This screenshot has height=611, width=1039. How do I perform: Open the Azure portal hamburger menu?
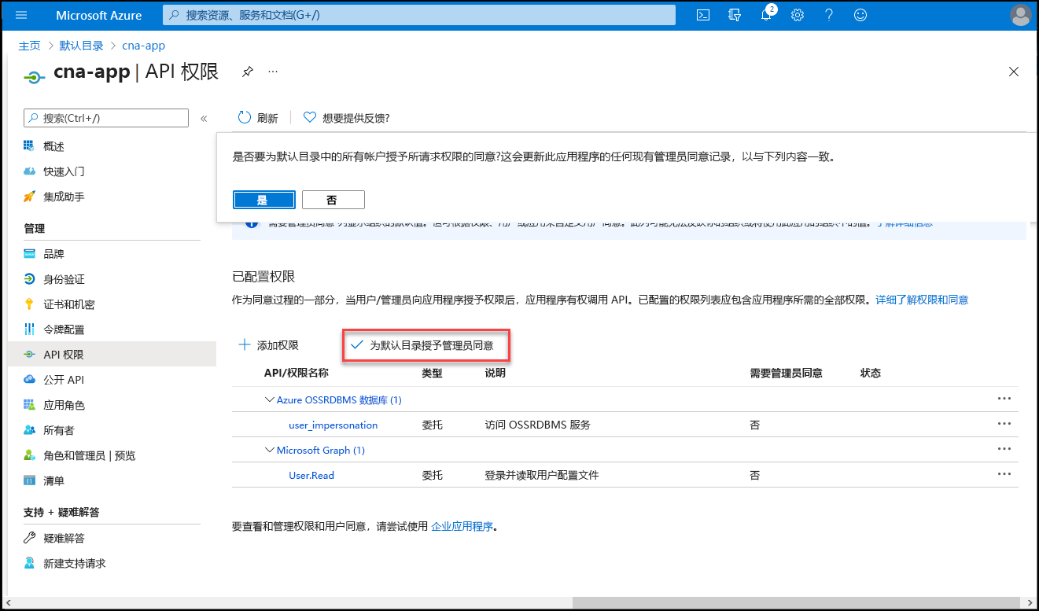[x=21, y=15]
